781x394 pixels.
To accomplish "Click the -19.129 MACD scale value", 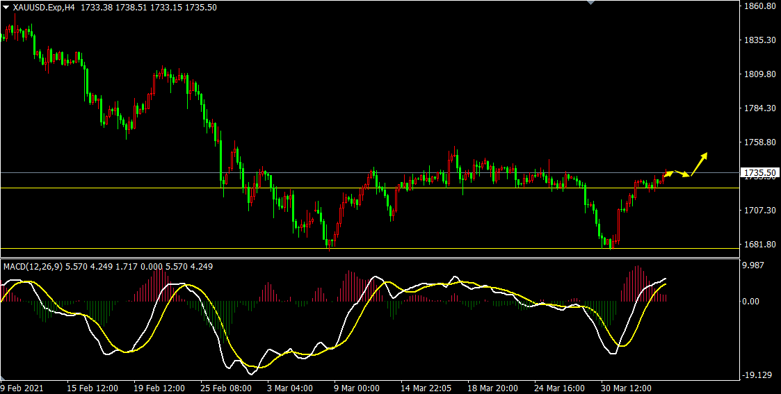I will [756, 375].
